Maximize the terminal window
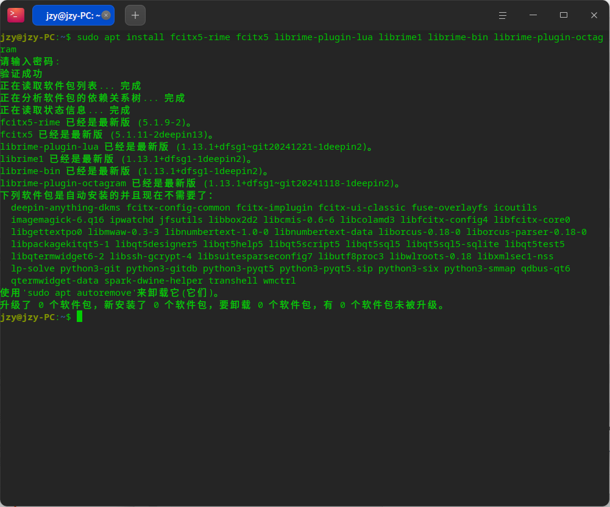Image resolution: width=610 pixels, height=507 pixels. [x=563, y=15]
